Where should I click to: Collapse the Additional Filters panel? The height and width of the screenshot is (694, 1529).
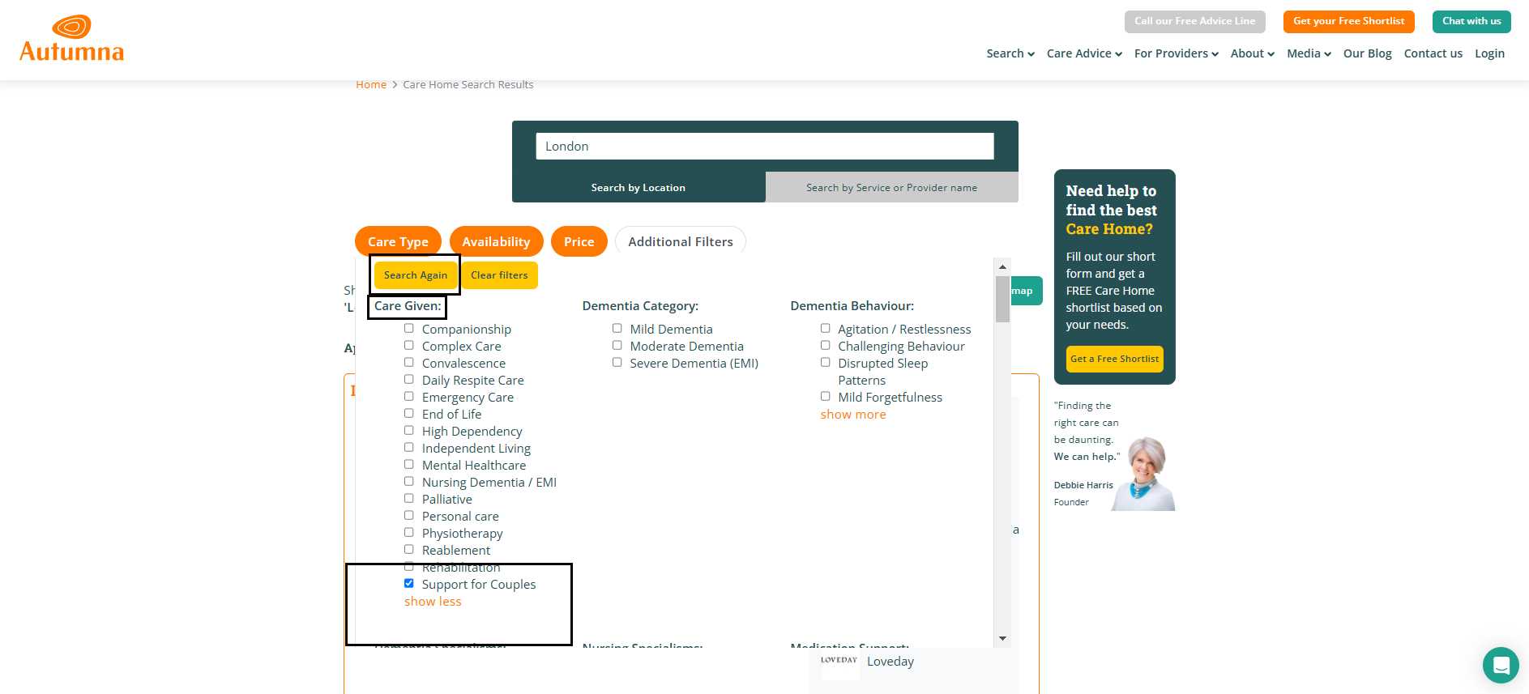pos(681,241)
